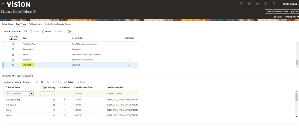The height and width of the screenshot is (132, 299).
Task: Click the Split Priority input field
Action: [48, 94]
